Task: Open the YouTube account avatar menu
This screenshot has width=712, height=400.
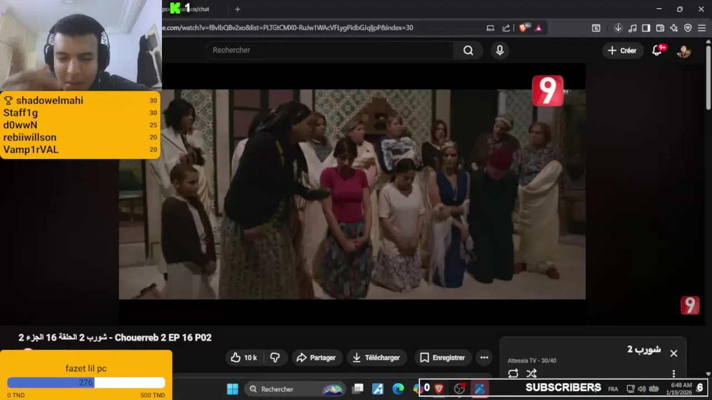Action: 684,51
